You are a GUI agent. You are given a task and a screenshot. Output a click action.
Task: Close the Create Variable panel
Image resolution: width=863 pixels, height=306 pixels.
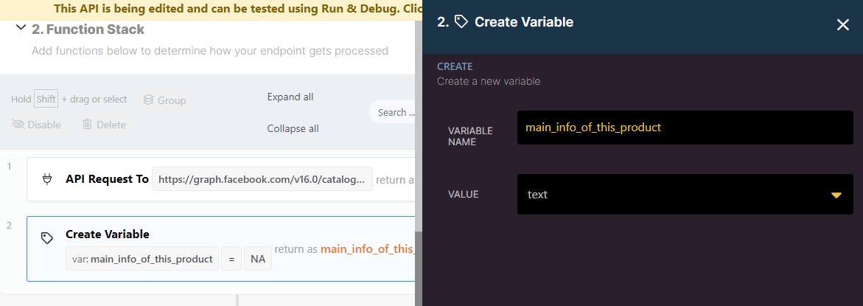843,24
